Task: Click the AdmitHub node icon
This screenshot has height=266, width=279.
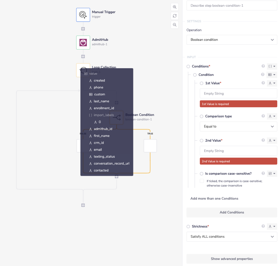Action: pos(83,42)
